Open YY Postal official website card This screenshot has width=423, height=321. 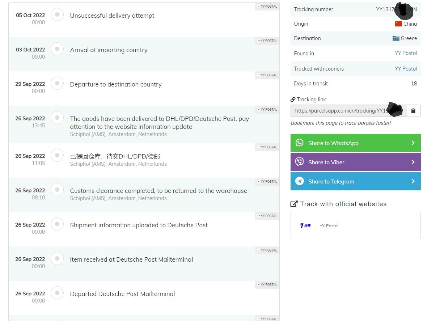click(356, 225)
